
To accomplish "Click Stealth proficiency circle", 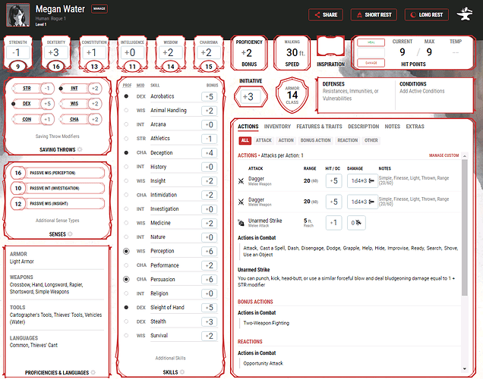I will tap(126, 321).
